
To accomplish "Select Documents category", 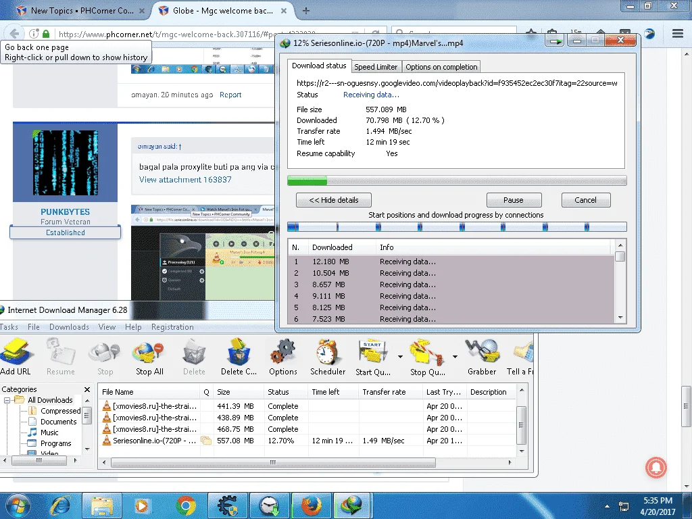I will tap(58, 422).
